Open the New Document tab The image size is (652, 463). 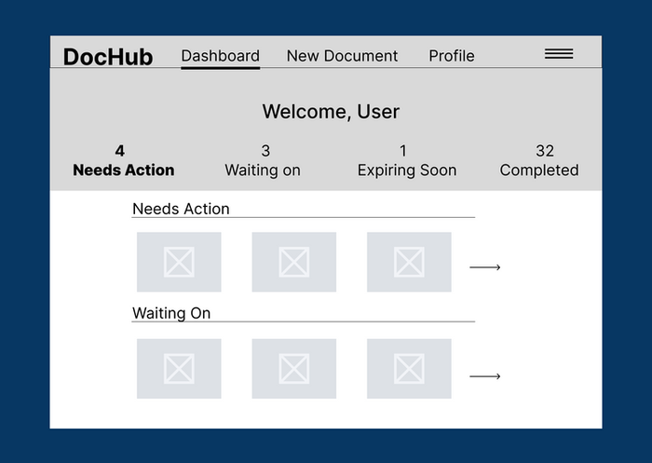(x=342, y=56)
